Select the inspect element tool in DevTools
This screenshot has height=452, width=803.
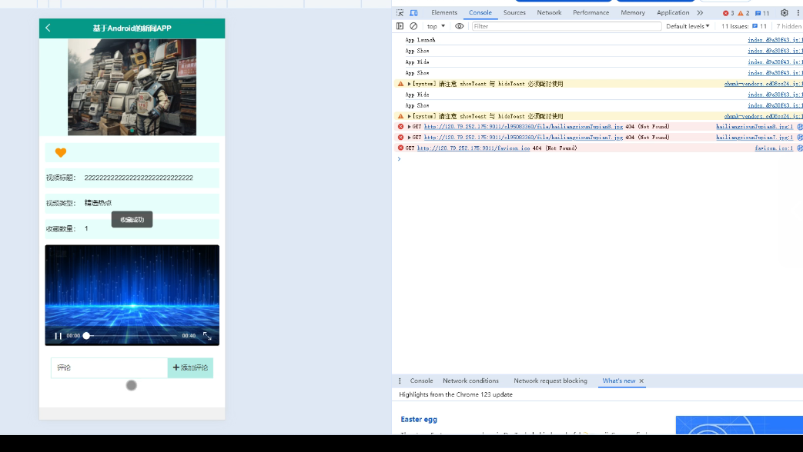tap(400, 13)
